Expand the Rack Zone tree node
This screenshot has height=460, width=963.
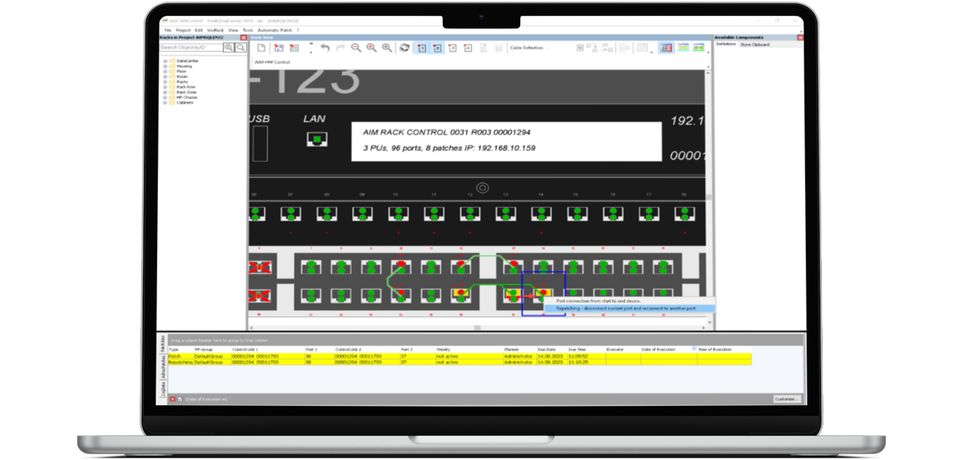(x=165, y=92)
